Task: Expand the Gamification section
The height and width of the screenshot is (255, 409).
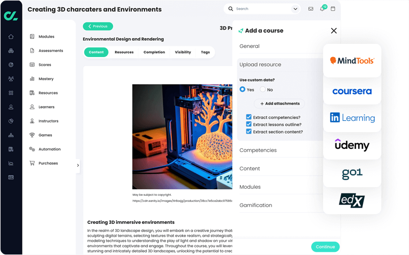Action: click(x=256, y=205)
